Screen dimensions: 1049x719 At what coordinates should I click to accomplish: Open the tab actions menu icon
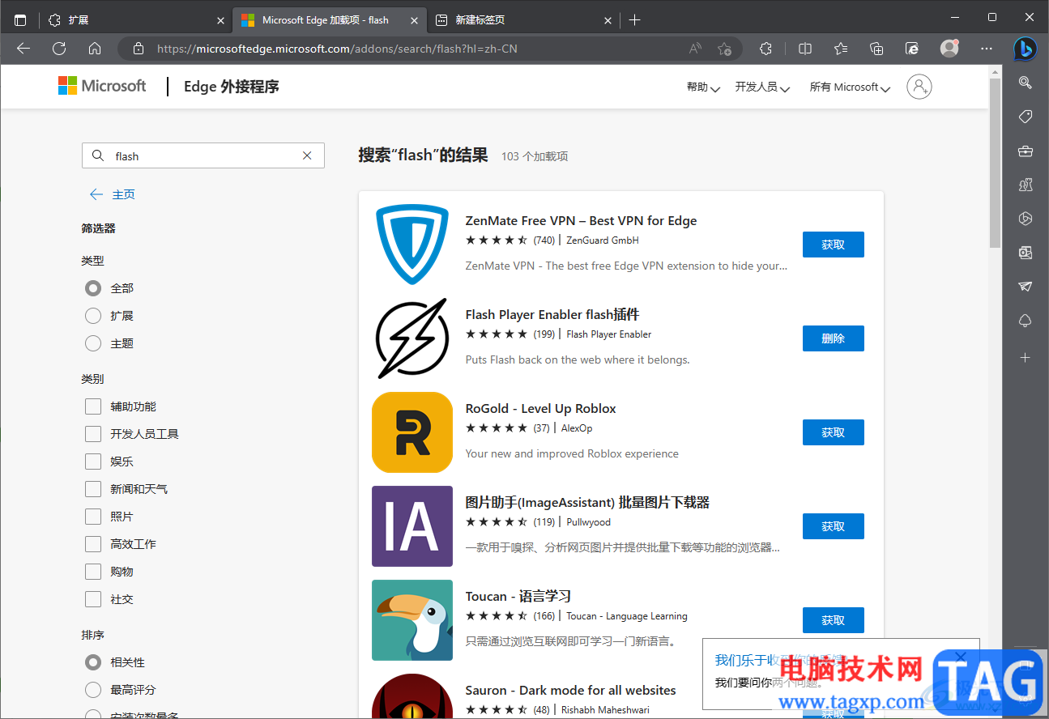20,19
